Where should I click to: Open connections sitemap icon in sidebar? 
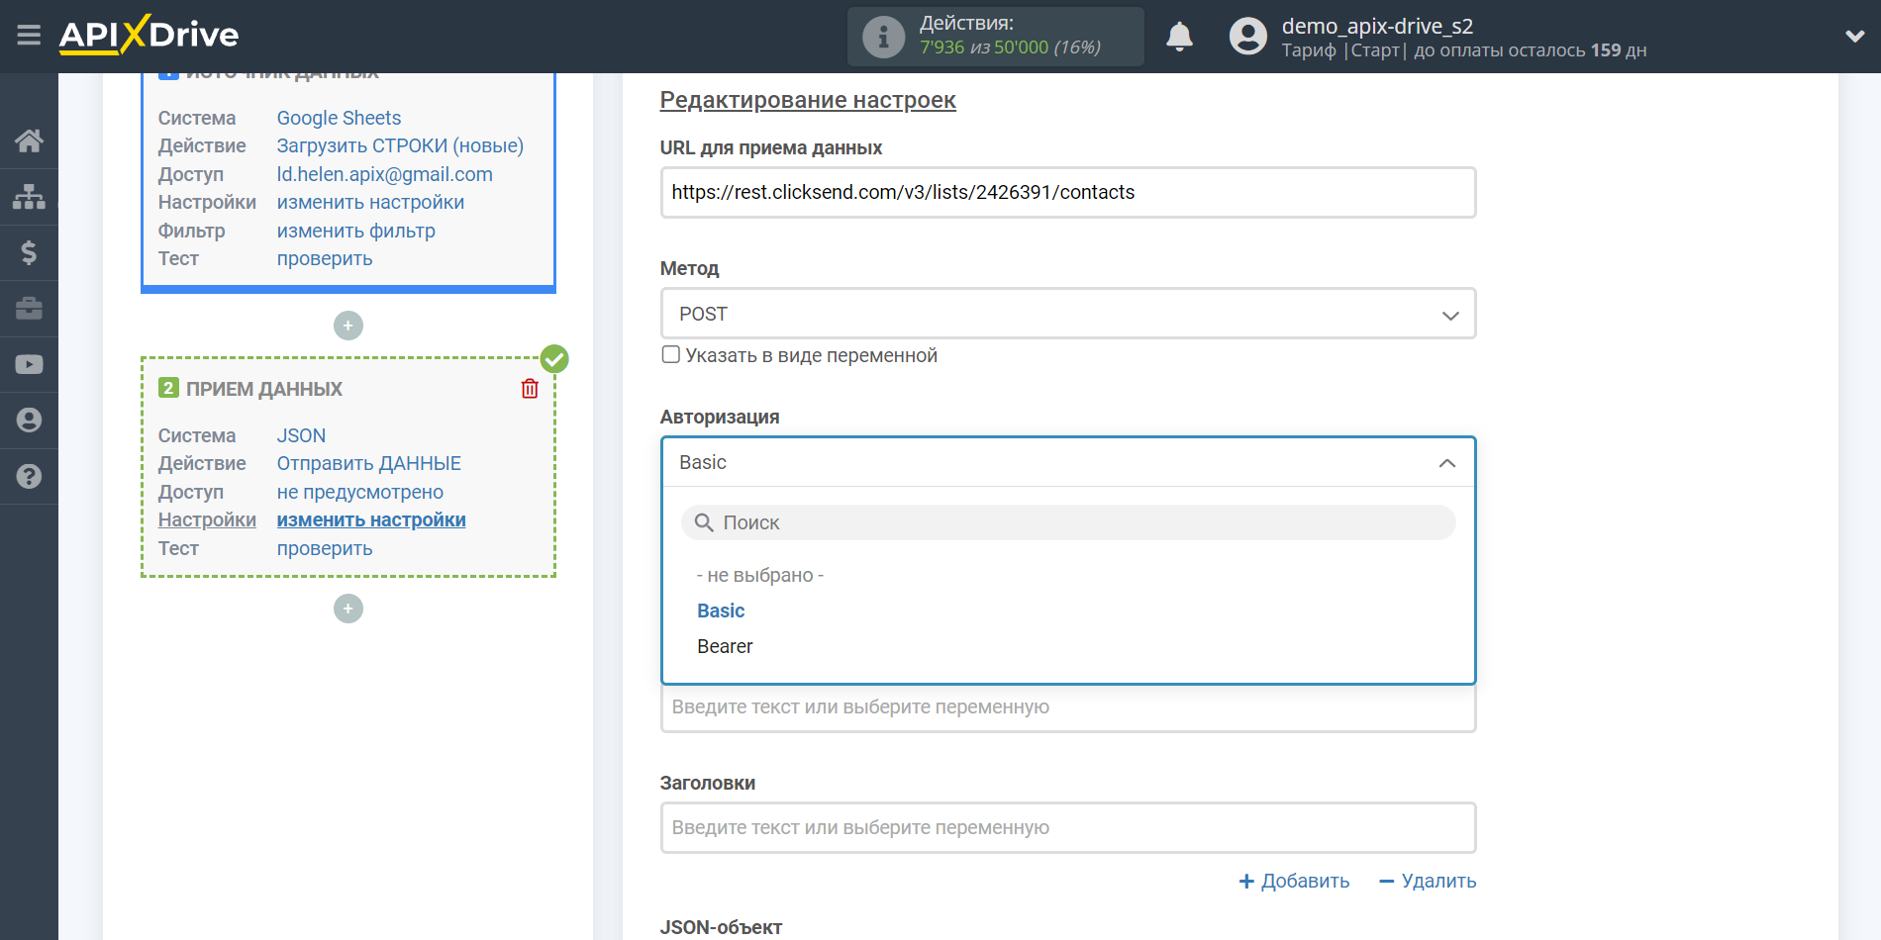tap(29, 197)
